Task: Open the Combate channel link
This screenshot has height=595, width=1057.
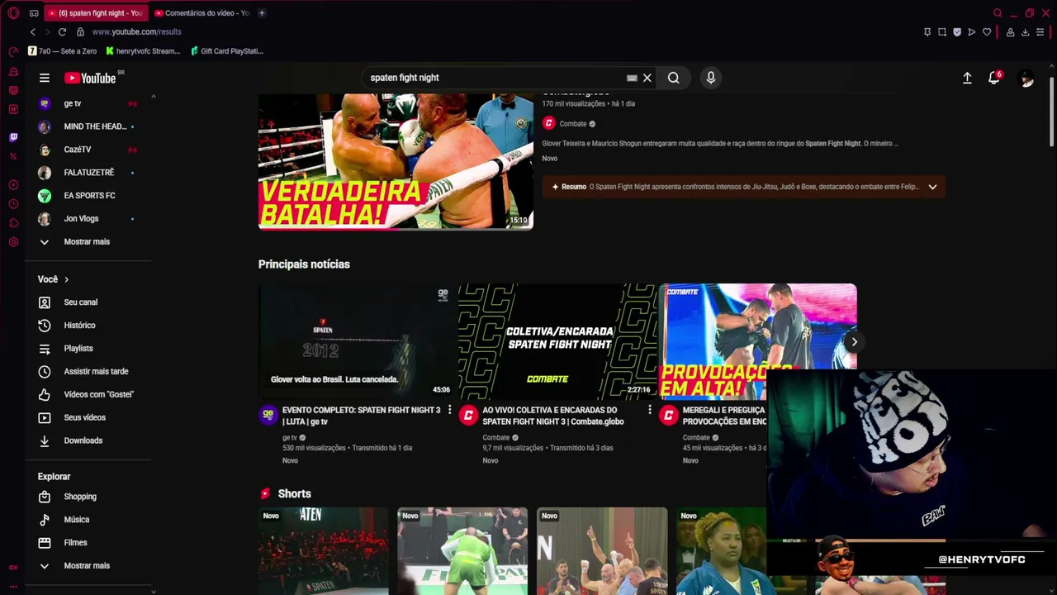Action: click(x=573, y=124)
